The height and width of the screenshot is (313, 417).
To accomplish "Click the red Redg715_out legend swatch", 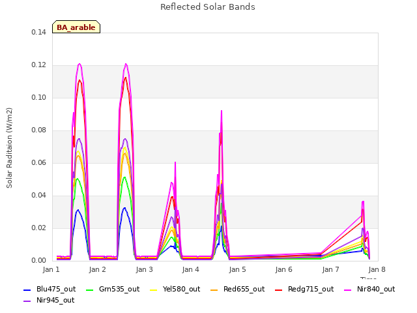I will coord(278,290).
